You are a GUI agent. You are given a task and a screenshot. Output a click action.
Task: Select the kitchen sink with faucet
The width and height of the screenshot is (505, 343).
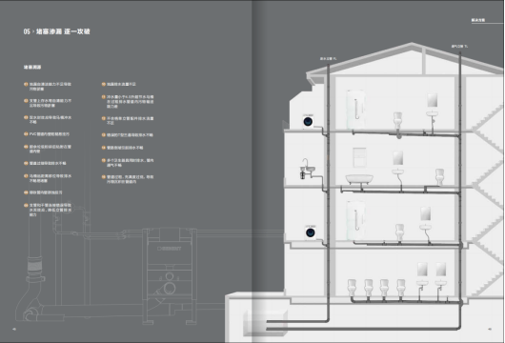[307, 168]
